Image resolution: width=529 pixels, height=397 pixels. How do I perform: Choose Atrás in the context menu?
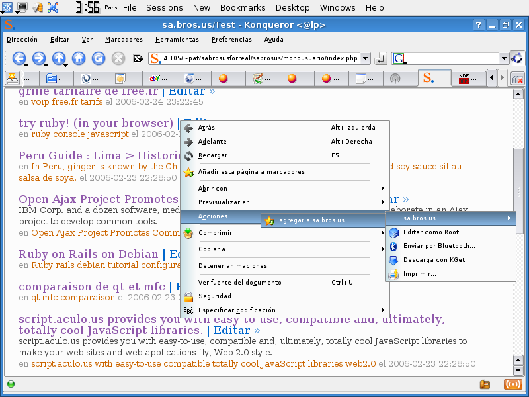coord(285,128)
